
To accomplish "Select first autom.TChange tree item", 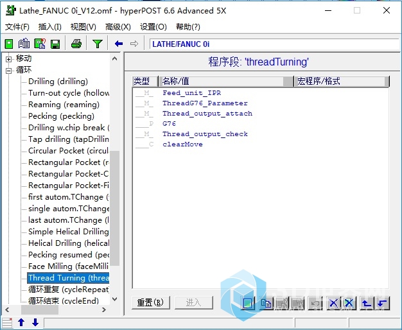I will point(69,197).
